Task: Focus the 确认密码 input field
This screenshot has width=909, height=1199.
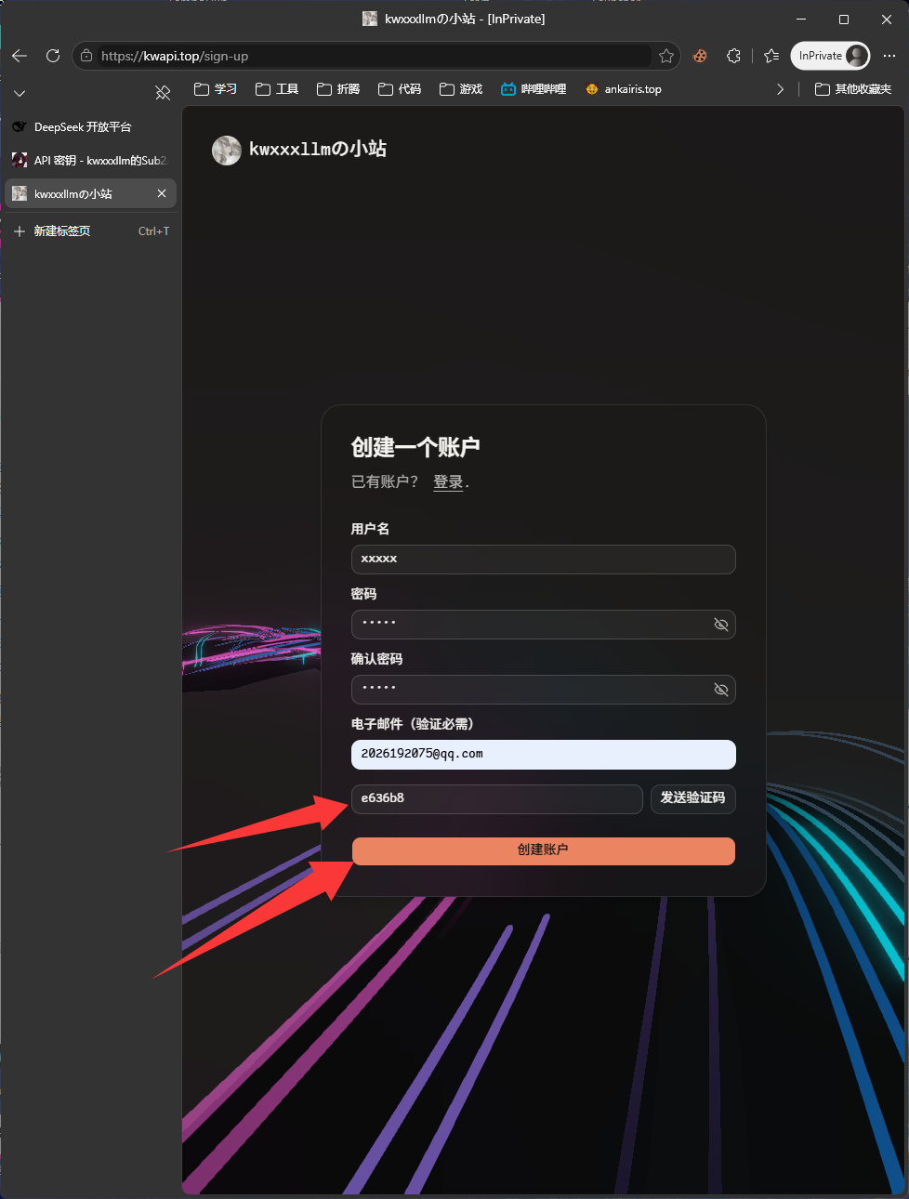Action: [x=544, y=690]
